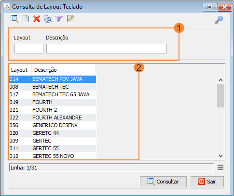Delete record using the red X icon
This screenshot has width=234, height=196.
tap(37, 19)
